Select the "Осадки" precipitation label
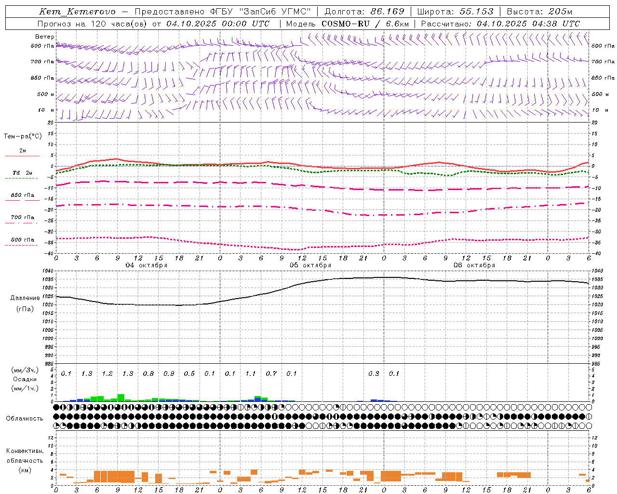 [25, 379]
